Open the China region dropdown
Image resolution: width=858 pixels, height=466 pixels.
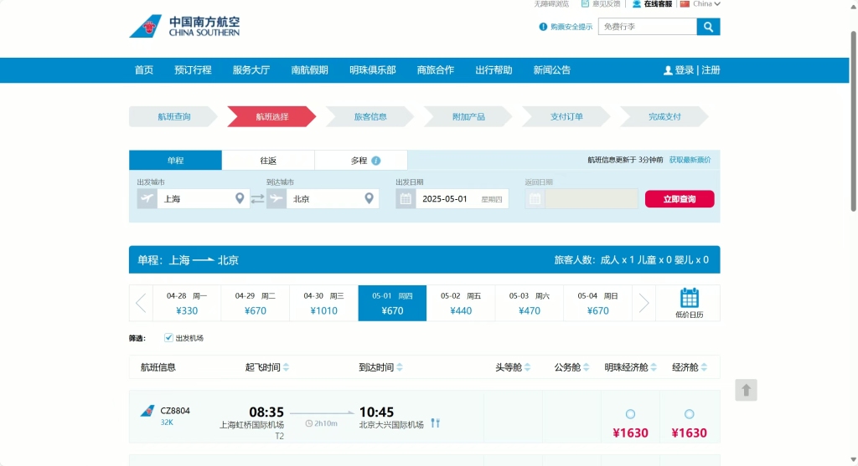[701, 4]
